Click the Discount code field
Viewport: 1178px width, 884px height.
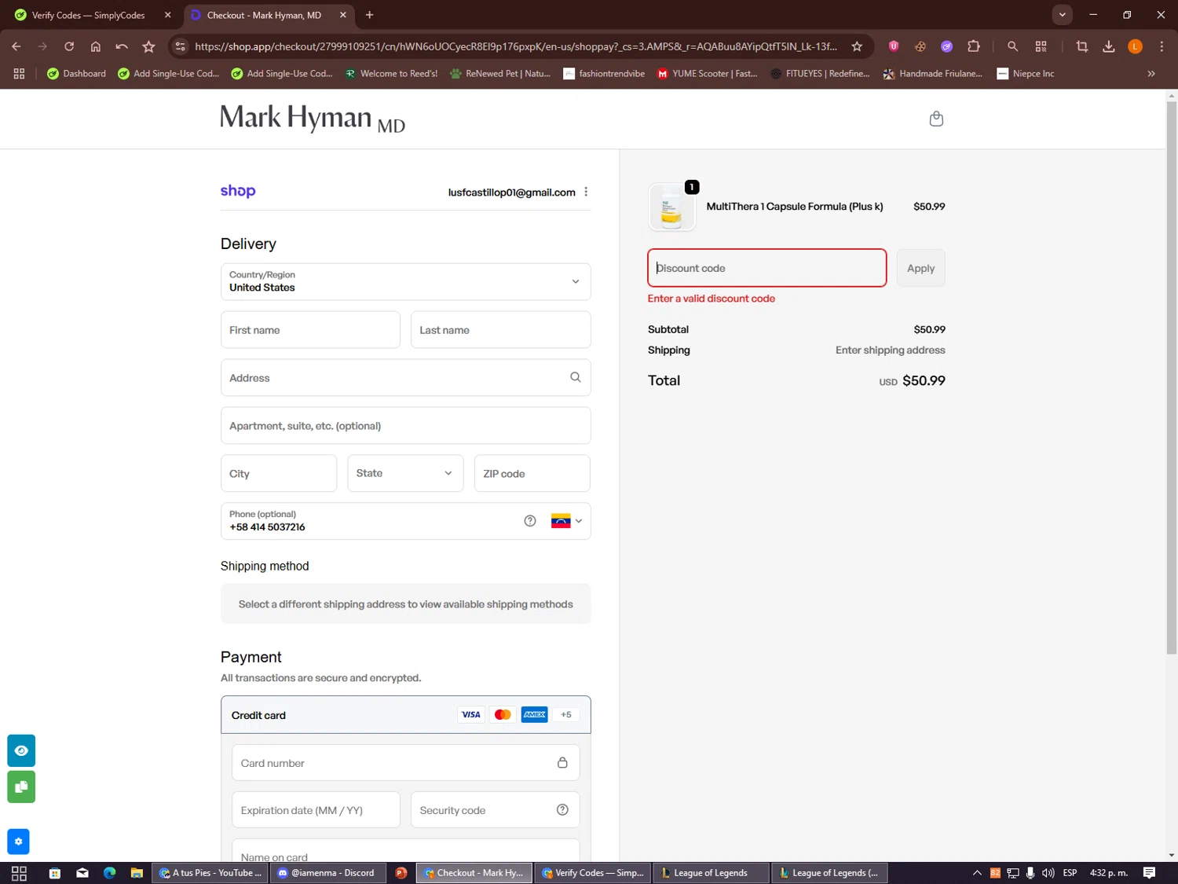[767, 268]
